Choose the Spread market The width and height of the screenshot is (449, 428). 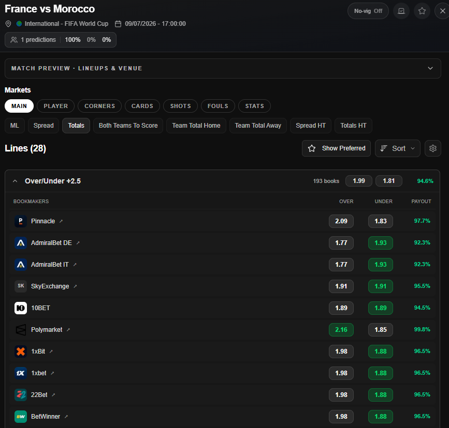(x=44, y=126)
